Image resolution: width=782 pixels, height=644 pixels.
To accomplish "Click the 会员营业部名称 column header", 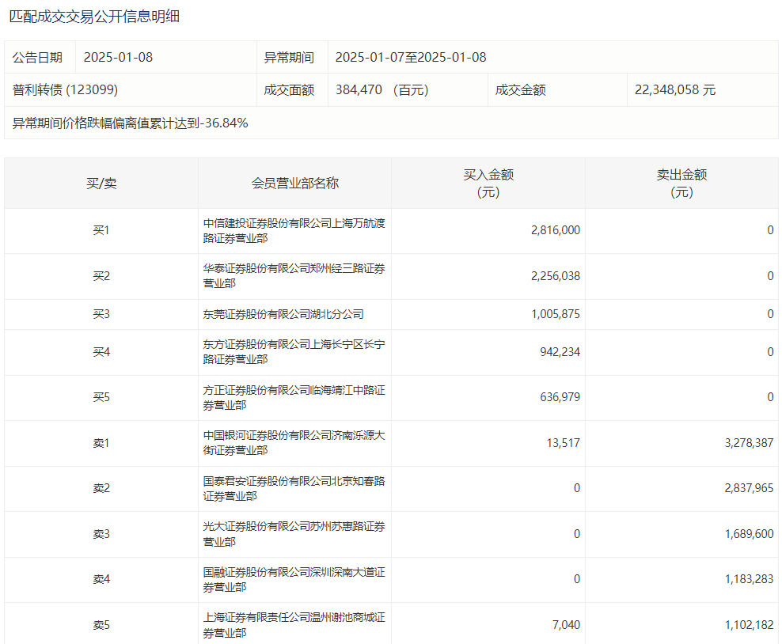I will [294, 183].
